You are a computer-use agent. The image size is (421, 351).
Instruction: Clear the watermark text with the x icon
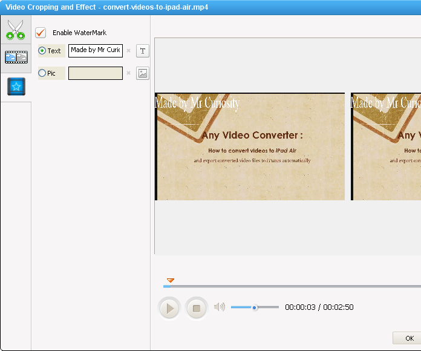[x=129, y=50]
